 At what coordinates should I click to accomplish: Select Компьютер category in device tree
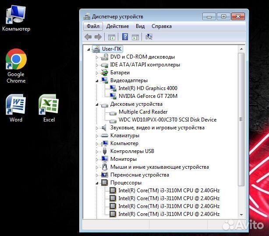pyautogui.click(x=124, y=143)
